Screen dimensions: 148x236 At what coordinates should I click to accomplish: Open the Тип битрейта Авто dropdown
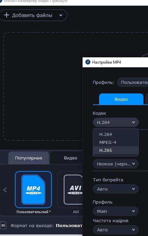coord(116,189)
